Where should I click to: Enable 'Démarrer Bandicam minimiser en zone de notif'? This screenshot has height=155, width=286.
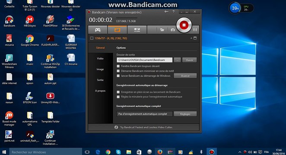[x=118, y=71]
